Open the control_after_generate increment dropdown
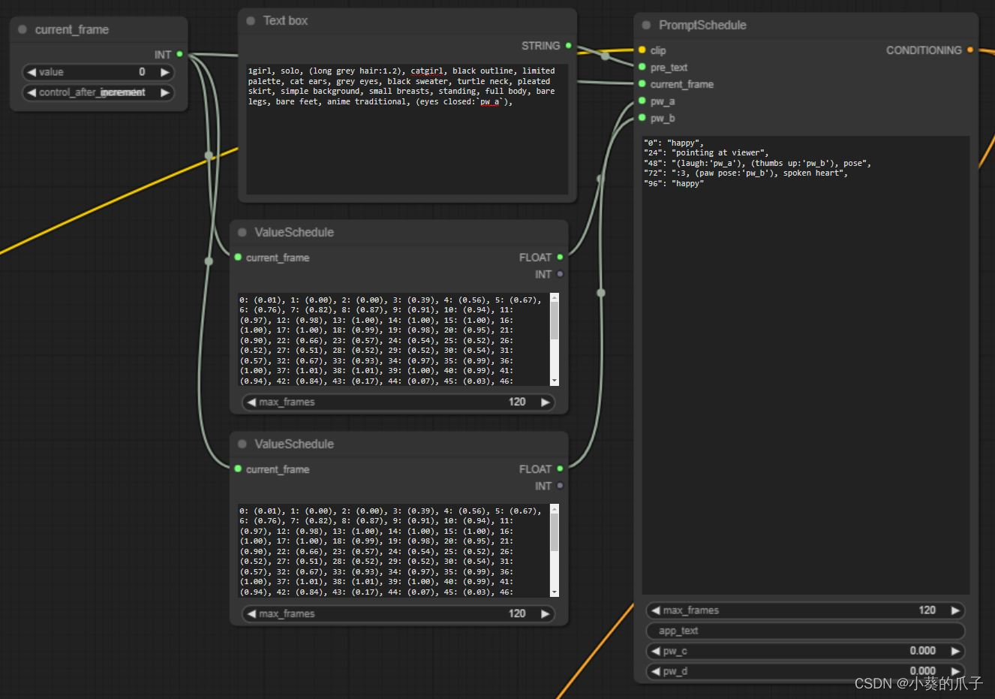This screenshot has height=699, width=995. [x=98, y=92]
